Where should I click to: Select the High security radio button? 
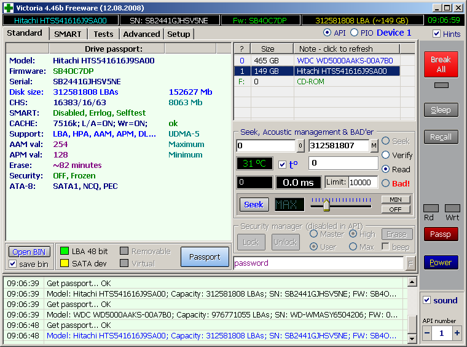pyautogui.click(x=353, y=234)
